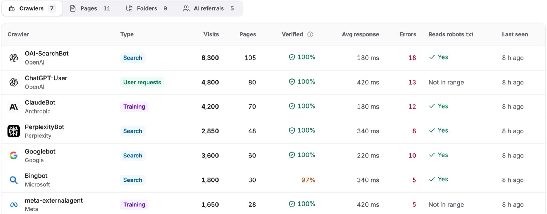
Task: Click Not in range in ChatGPT-User row
Action: point(446,82)
